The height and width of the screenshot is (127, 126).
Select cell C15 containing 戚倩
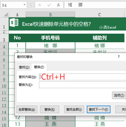[100, 118]
